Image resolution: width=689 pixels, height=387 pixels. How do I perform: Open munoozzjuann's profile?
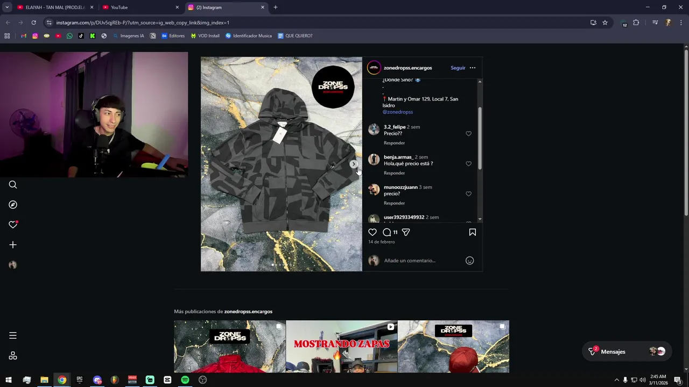click(x=400, y=187)
